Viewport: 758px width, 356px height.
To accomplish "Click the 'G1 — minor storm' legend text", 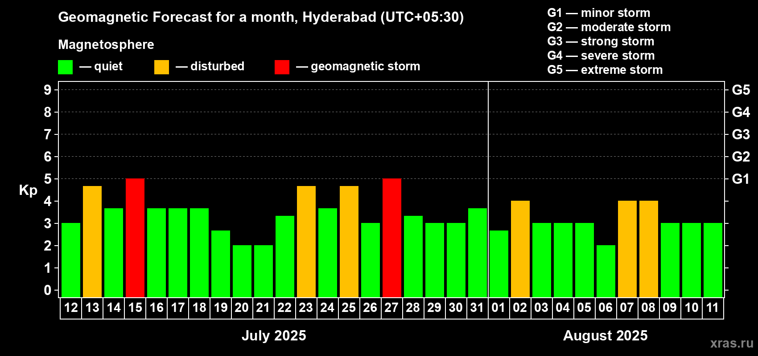I will point(599,13).
